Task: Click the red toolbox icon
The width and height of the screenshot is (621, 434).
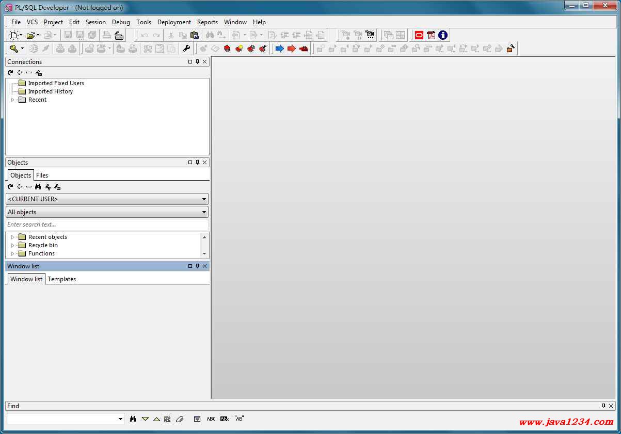Action: tap(304, 49)
